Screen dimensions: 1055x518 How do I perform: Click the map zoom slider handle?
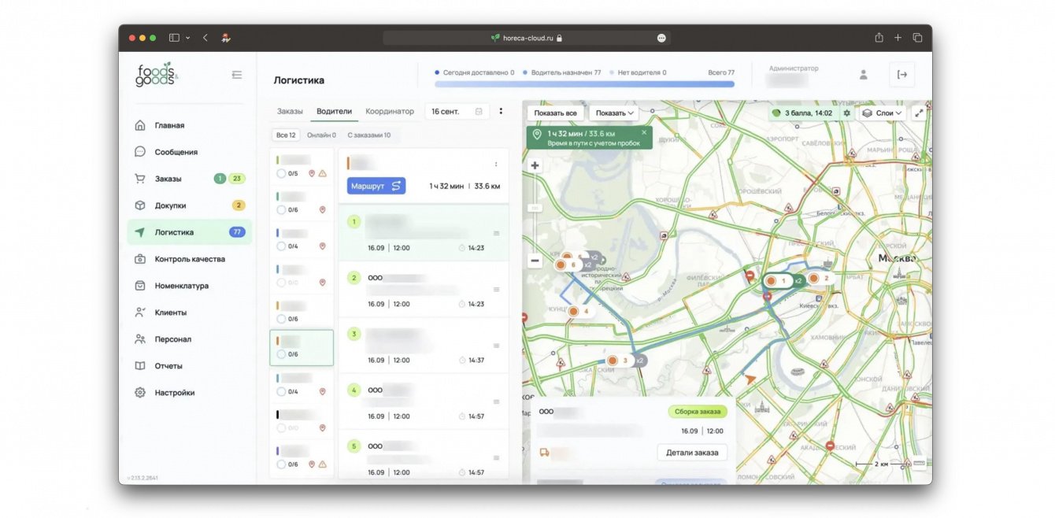(535, 208)
